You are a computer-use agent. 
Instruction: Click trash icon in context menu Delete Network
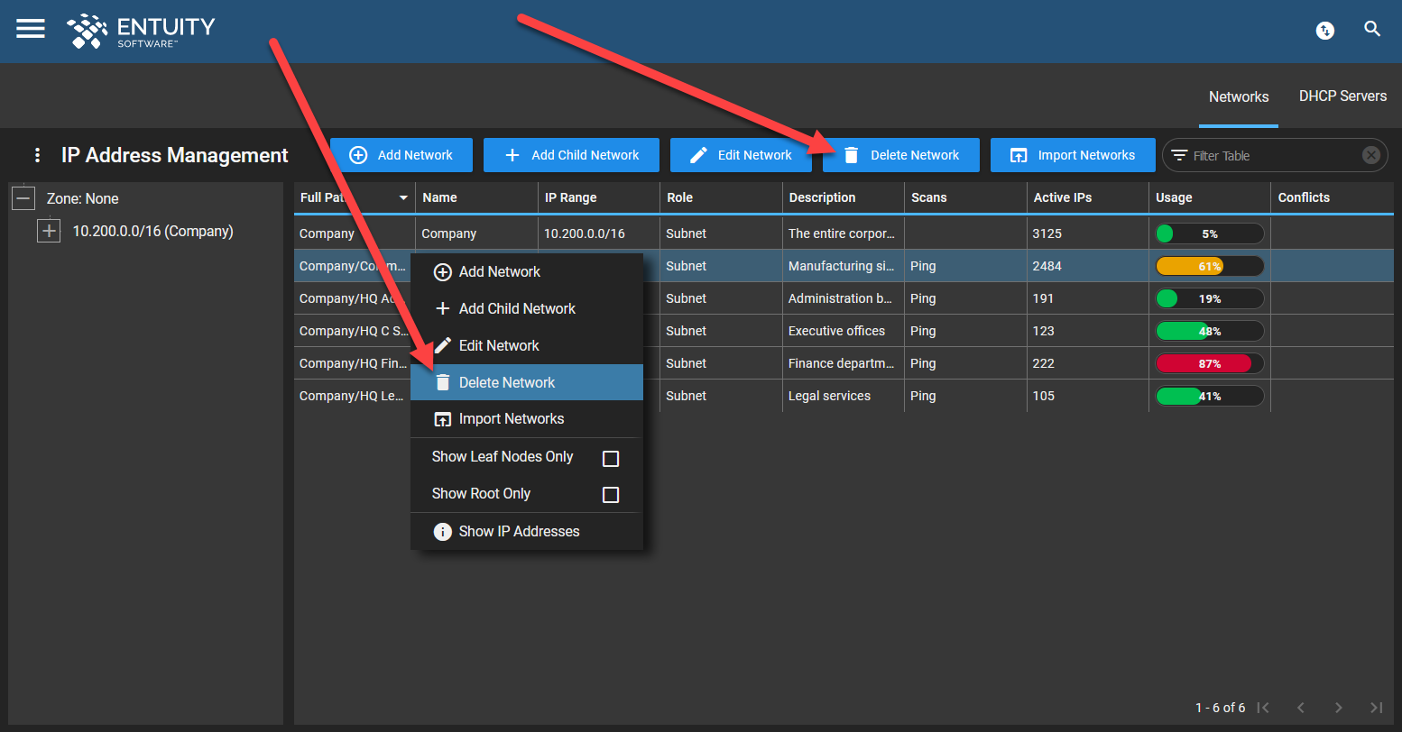442,383
